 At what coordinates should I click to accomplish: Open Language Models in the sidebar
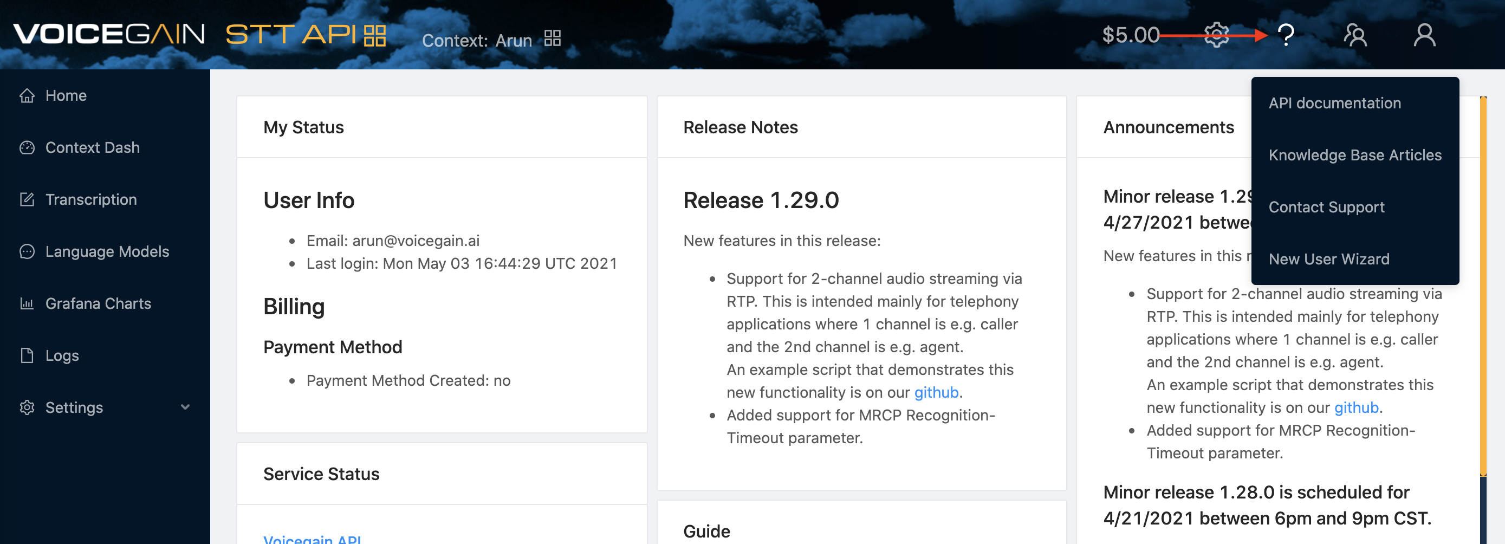(x=107, y=251)
